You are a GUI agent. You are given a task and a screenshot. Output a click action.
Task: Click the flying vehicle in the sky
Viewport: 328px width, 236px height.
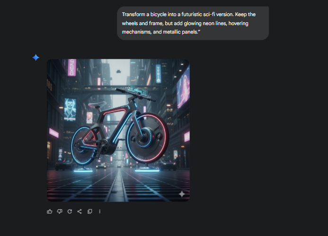coord(118,72)
